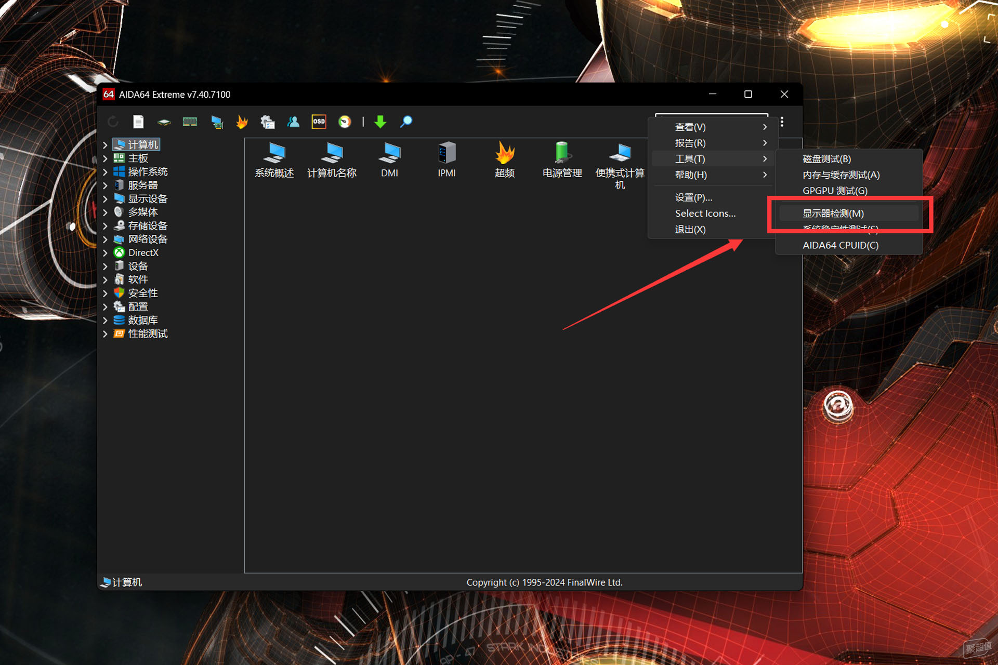998x665 pixels.
Task: Select the 计算机 tree item
Action: coord(136,145)
